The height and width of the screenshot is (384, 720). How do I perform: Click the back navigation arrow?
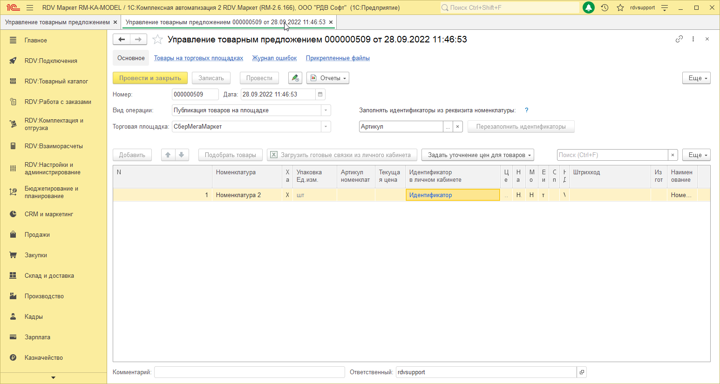122,40
